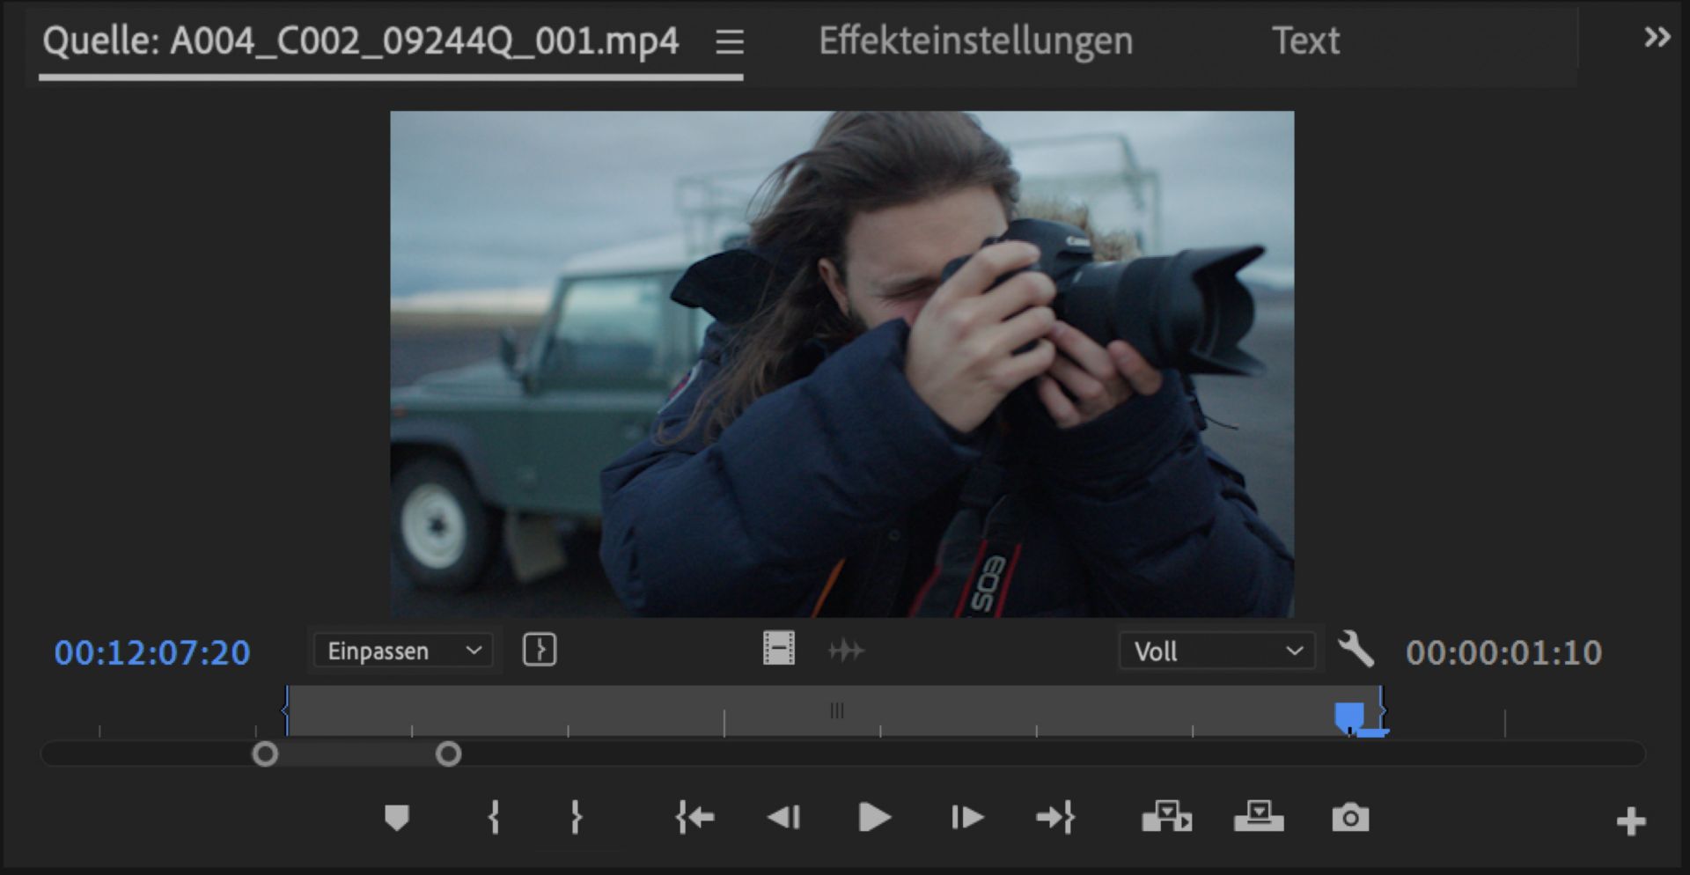Jump to the Out point

coord(1055,818)
